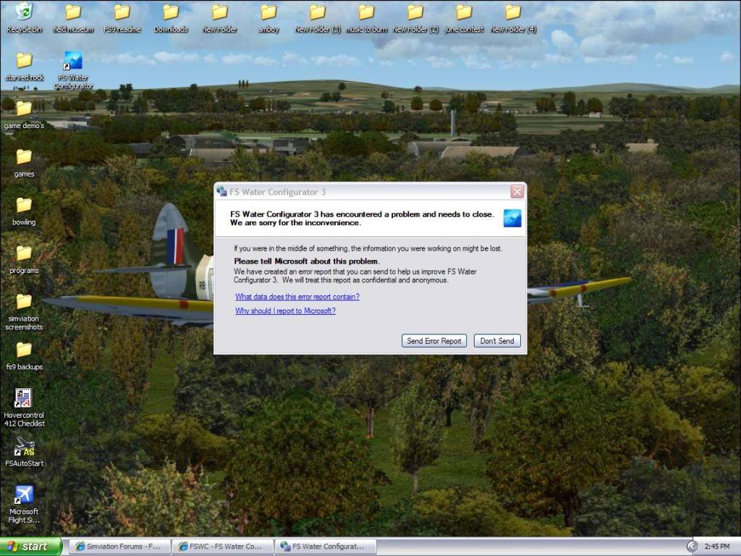Select the starved rock folder
This screenshot has width=741, height=556.
point(24,66)
